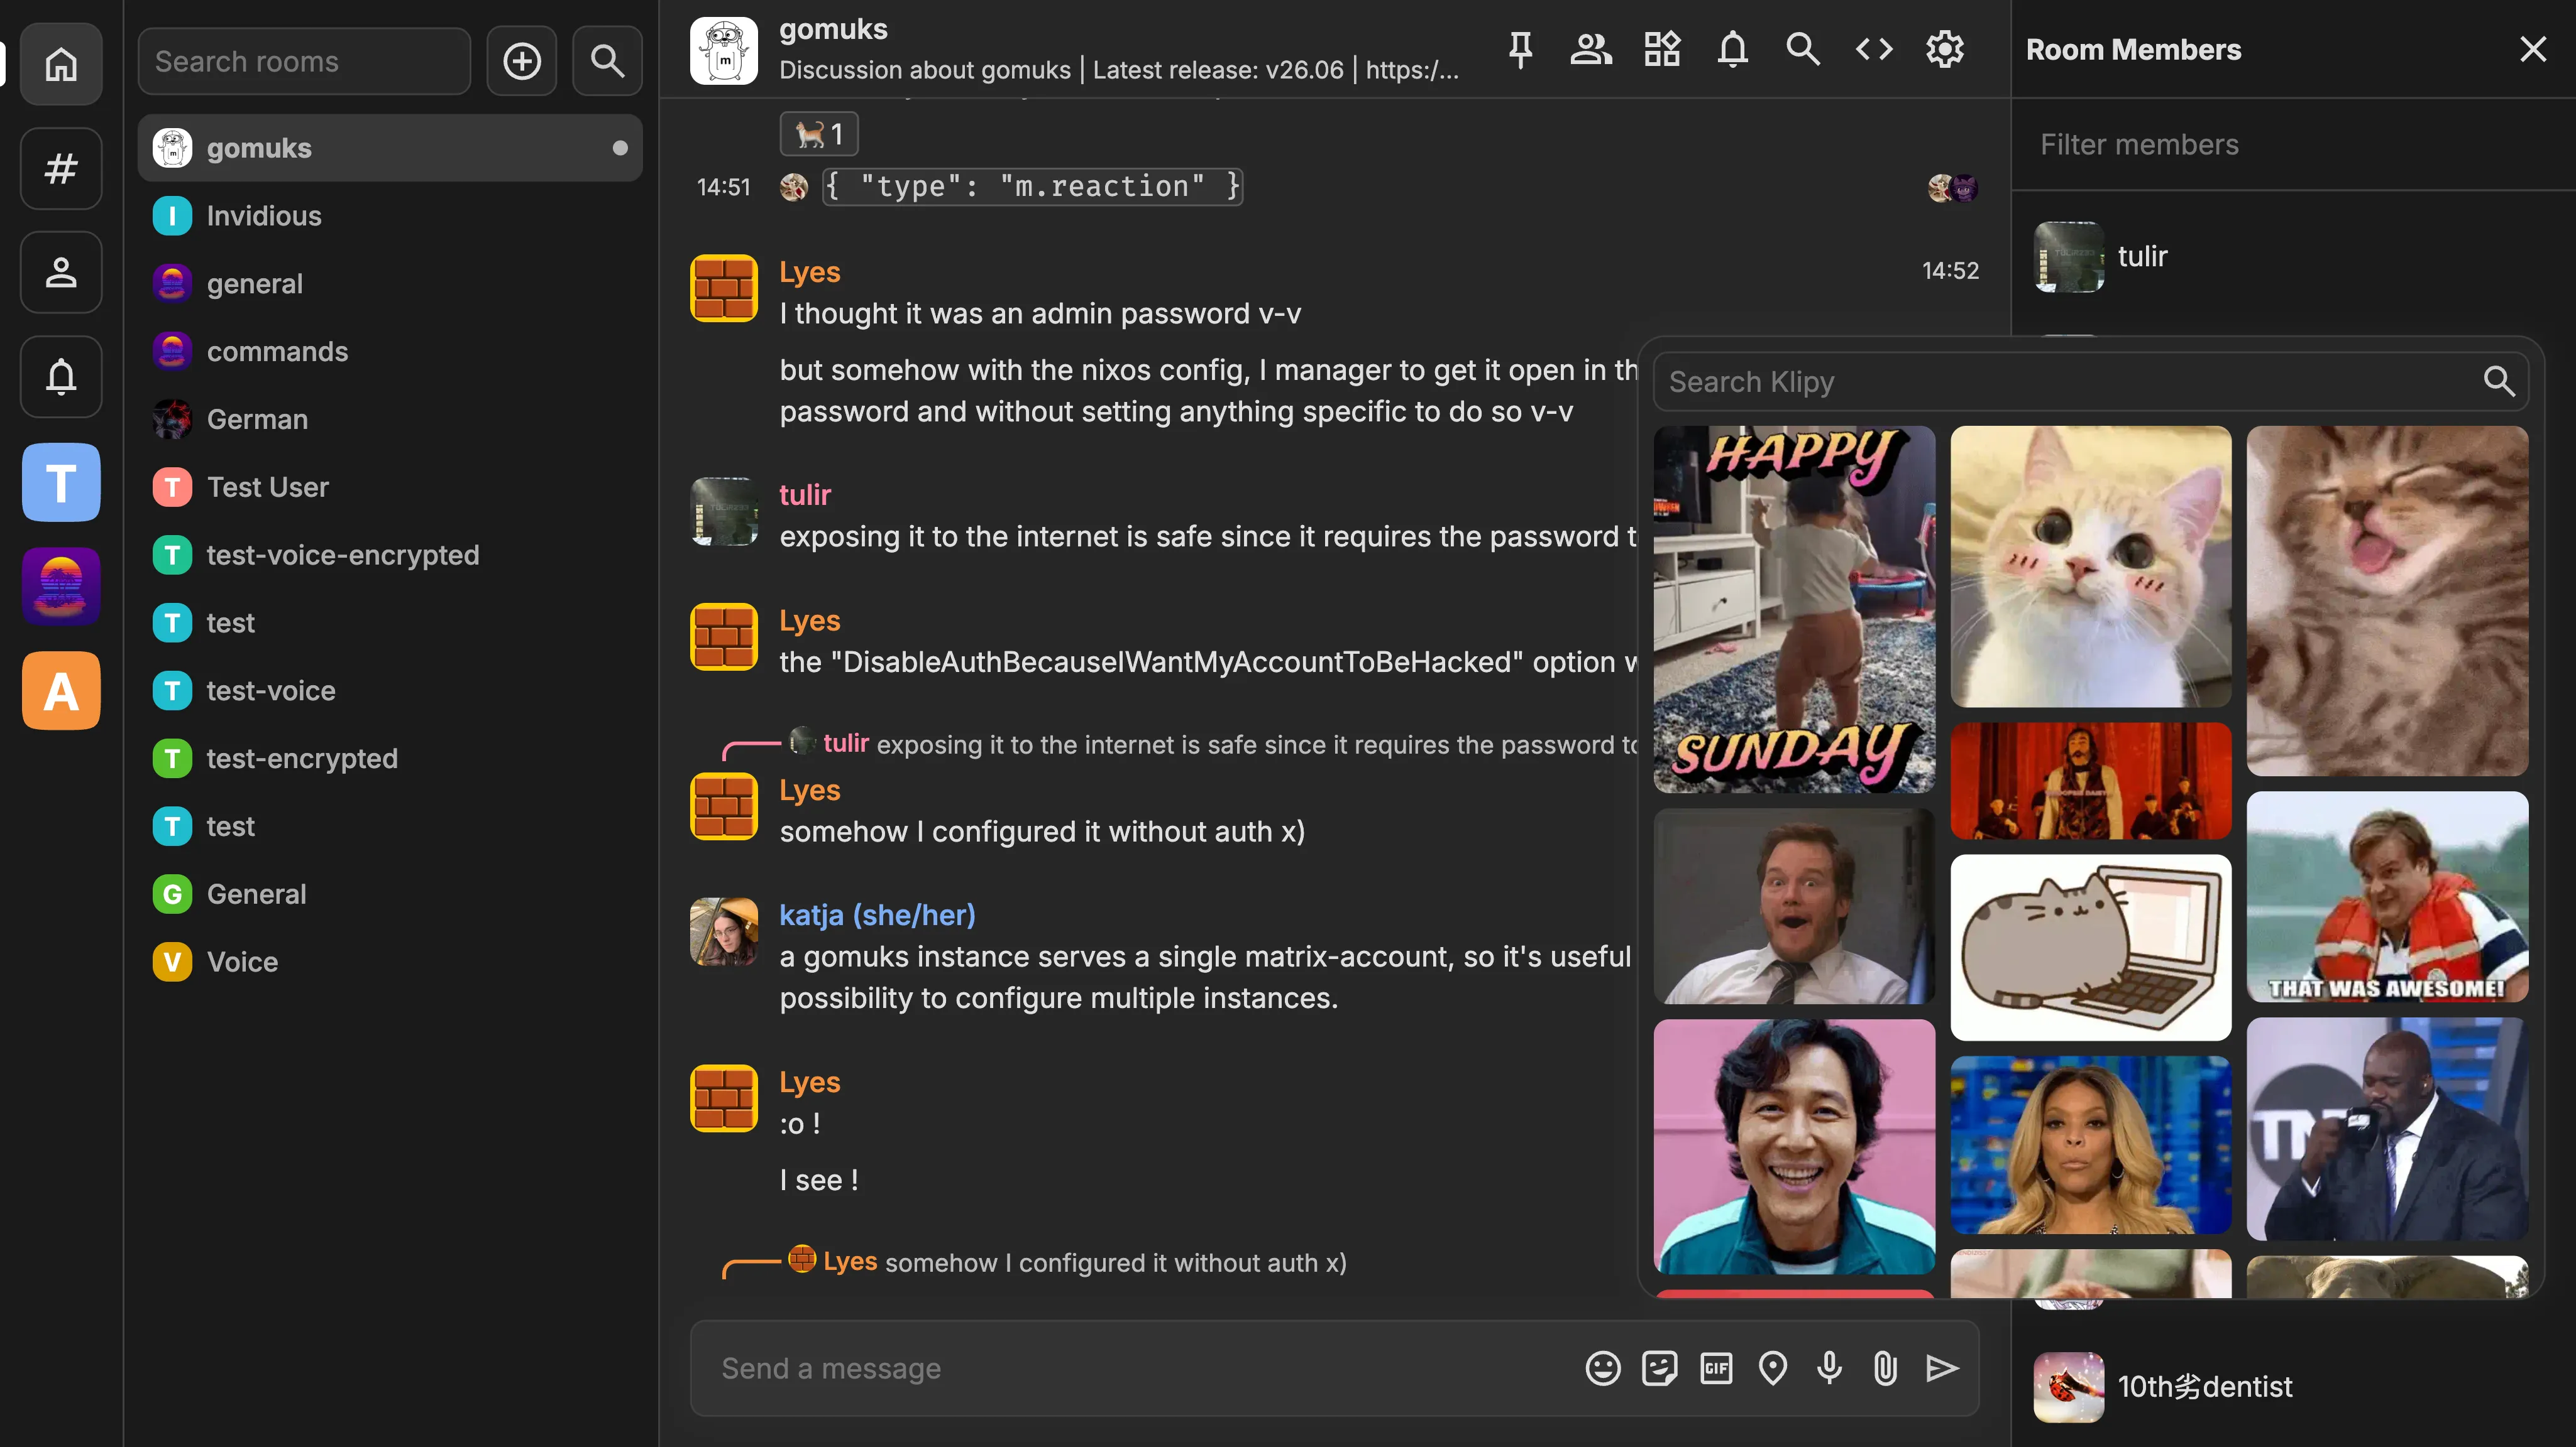
Task: Click the m.reaction JSON event block
Action: pyautogui.click(x=1032, y=187)
